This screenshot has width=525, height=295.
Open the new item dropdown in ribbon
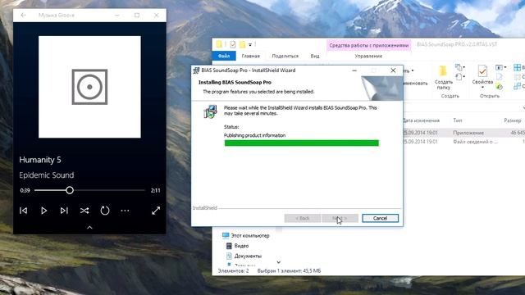[x=460, y=67]
